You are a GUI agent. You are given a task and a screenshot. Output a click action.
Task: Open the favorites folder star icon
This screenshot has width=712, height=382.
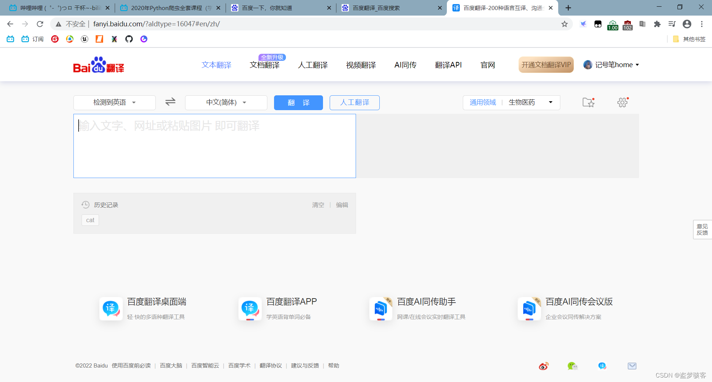pos(589,102)
